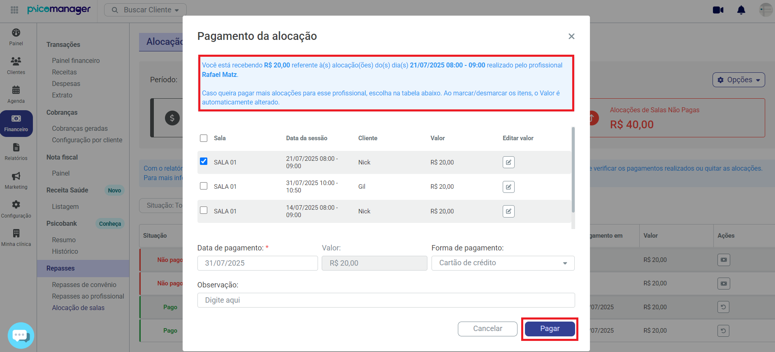Screen dimensions: 775x352
Task: Click the Conheça badge
Action: pyautogui.click(x=110, y=224)
